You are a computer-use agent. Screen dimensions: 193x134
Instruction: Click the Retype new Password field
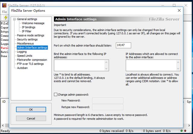click(x=108, y=107)
